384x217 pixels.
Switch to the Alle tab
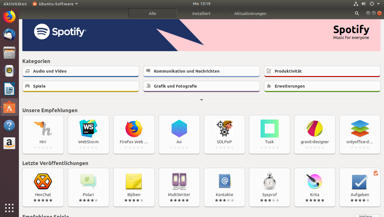(x=152, y=13)
